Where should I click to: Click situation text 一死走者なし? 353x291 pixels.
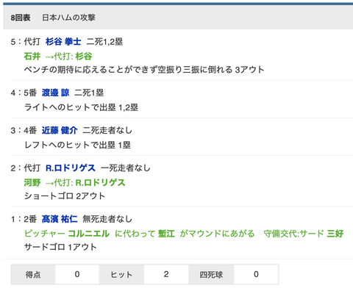click(x=126, y=168)
